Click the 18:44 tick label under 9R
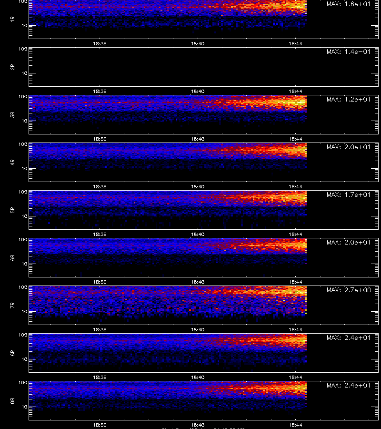 coord(295,425)
